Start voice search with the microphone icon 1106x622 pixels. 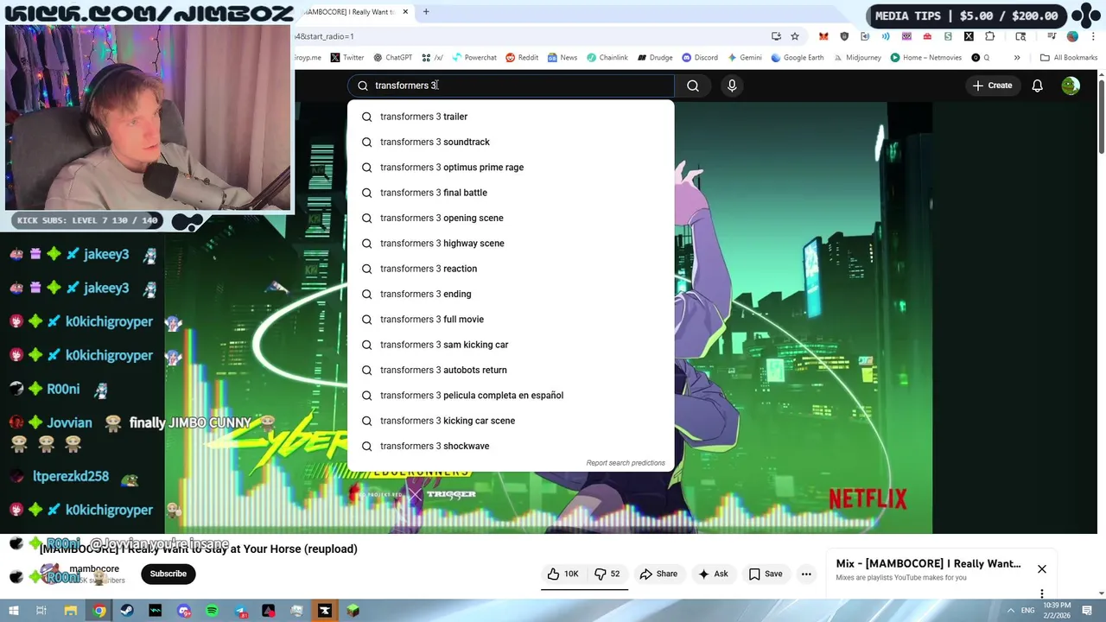(732, 86)
